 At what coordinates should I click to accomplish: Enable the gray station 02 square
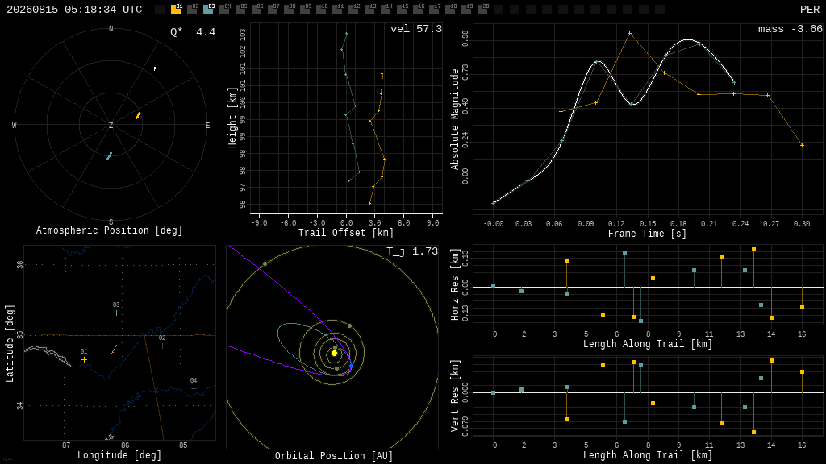click(192, 10)
